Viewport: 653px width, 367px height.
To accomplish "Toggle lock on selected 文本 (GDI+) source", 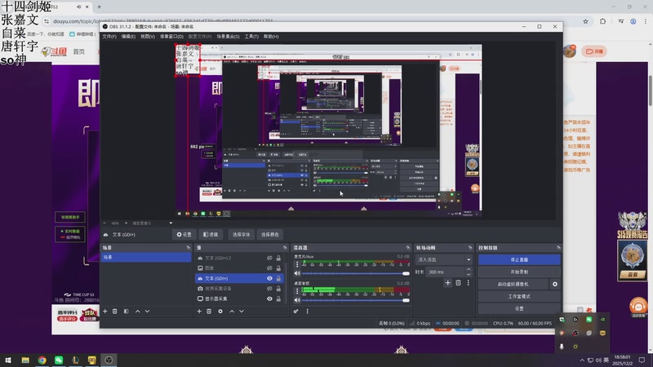I will click(278, 278).
